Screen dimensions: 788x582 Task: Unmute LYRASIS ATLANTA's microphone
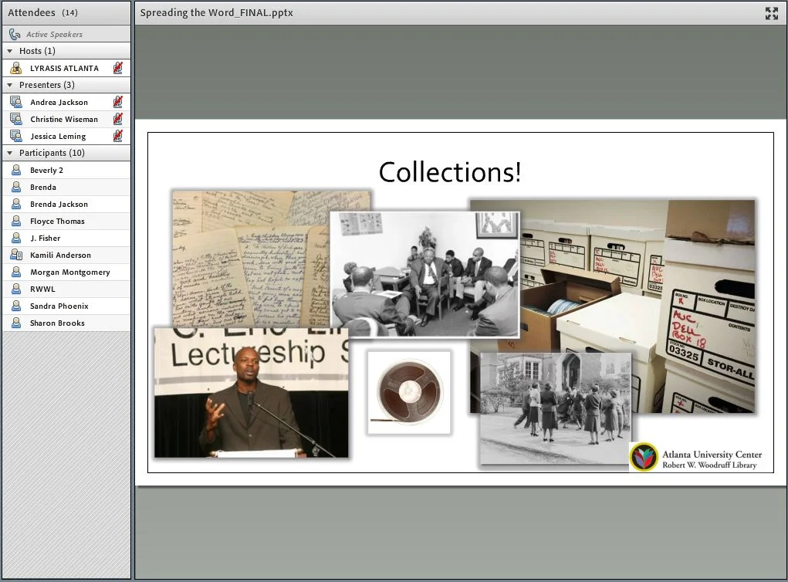[119, 68]
